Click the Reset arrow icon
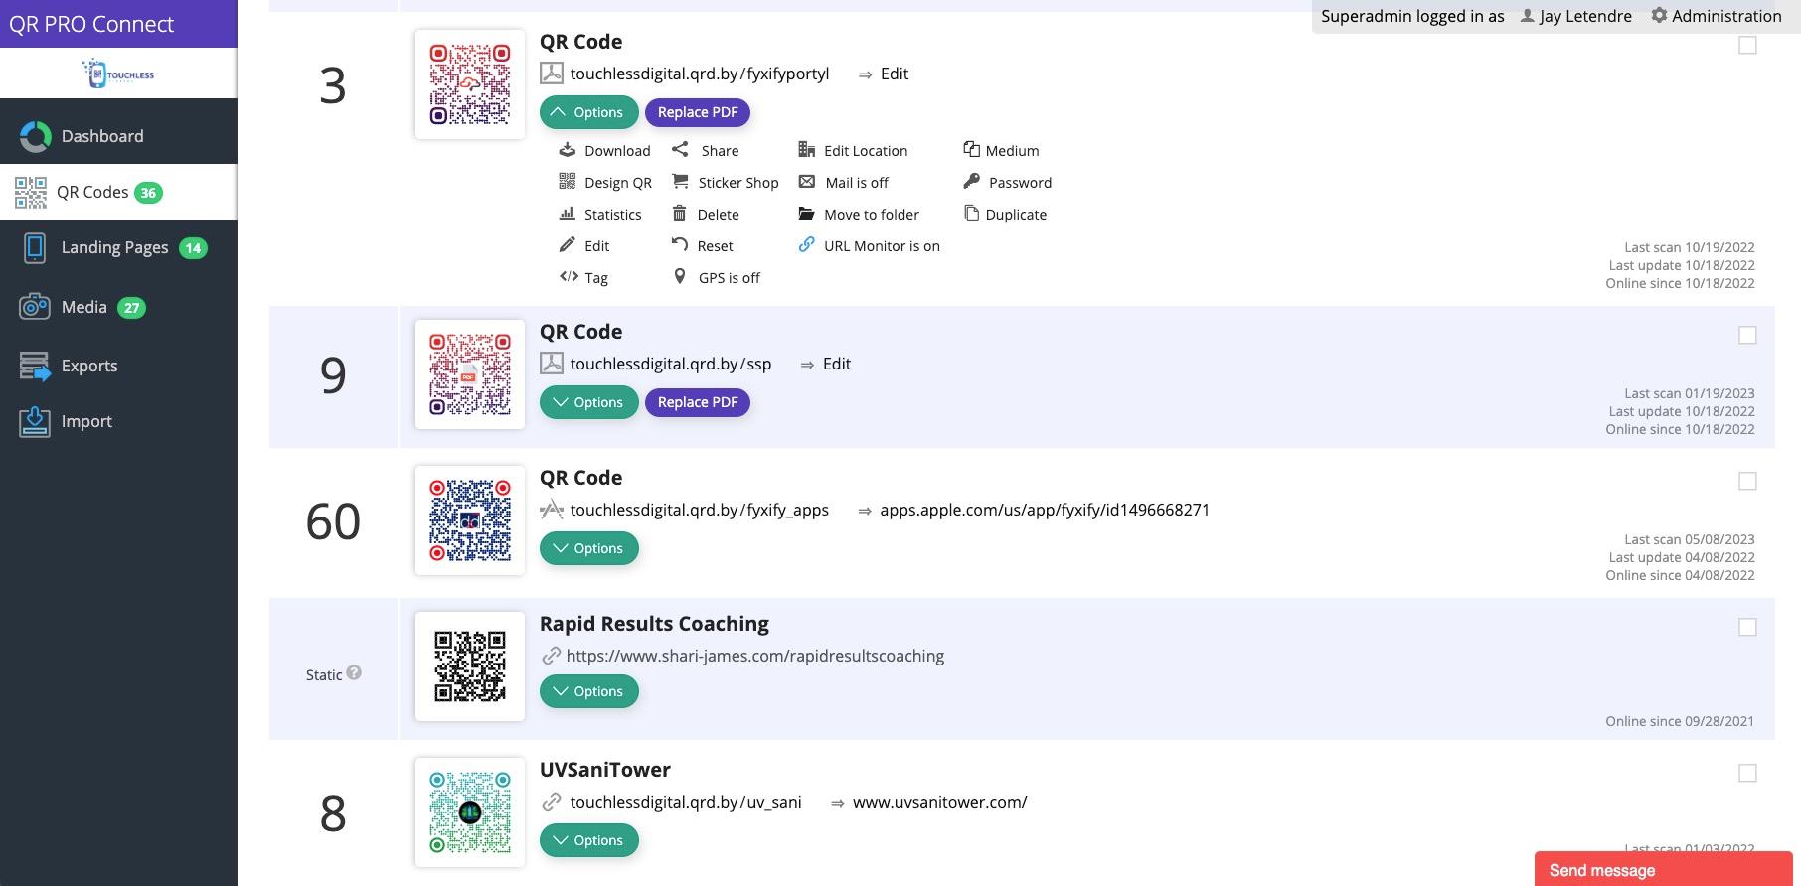The image size is (1801, 886). (x=680, y=245)
